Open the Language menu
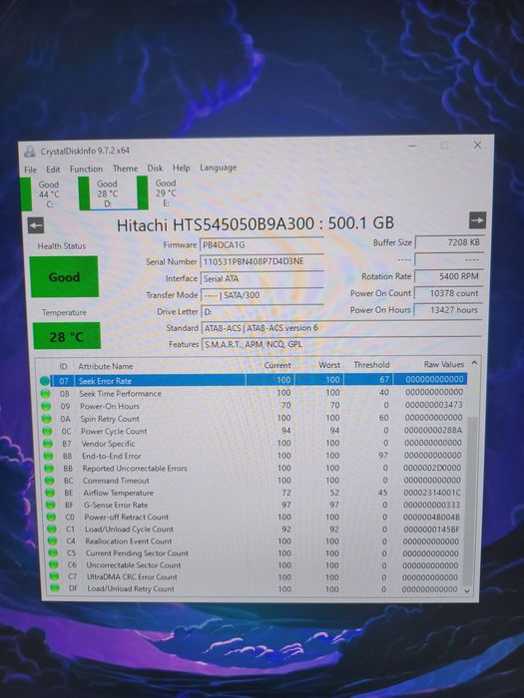Image resolution: width=524 pixels, height=698 pixels. [x=219, y=168]
